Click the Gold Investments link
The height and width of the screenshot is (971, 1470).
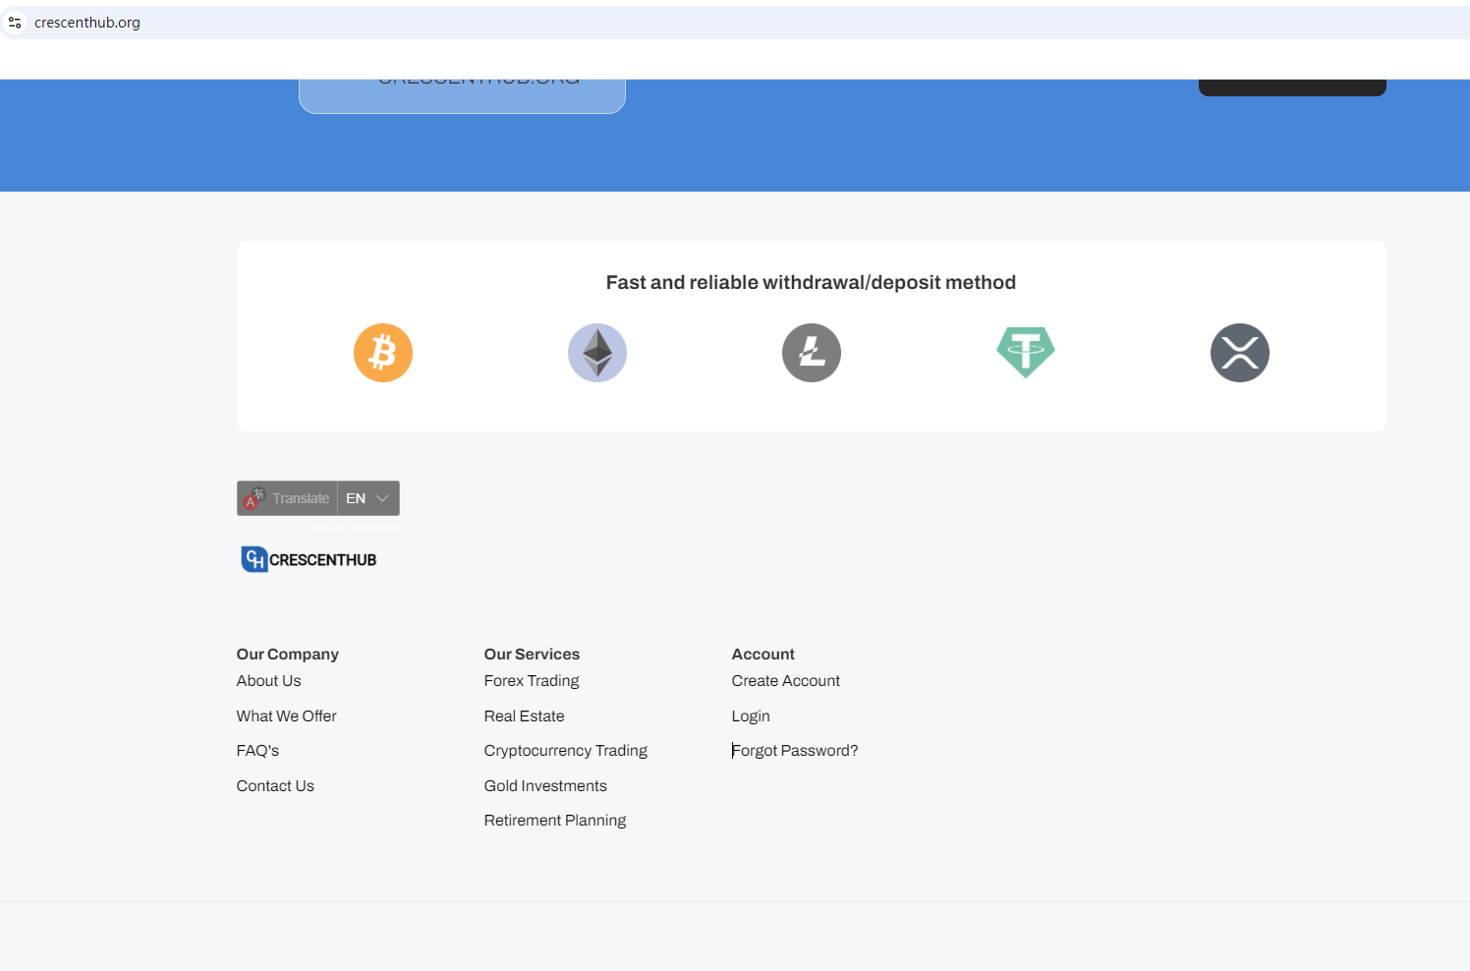[545, 786]
